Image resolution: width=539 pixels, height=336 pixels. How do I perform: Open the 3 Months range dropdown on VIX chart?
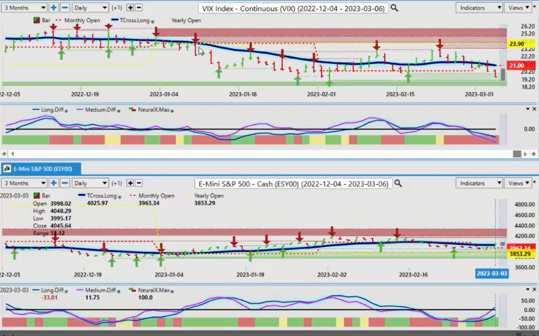point(24,7)
